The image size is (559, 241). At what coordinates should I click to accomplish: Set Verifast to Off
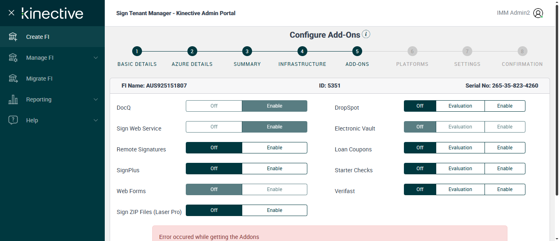[420, 189]
